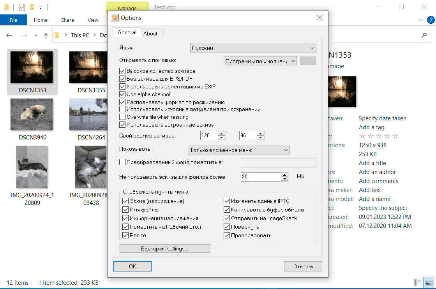Click the blue Help question-mark icon
The image size is (436, 289).
coord(431,20)
